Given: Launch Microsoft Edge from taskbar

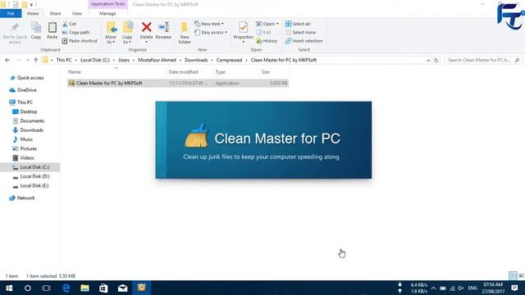Looking at the screenshot, I should pyautogui.click(x=66, y=288).
